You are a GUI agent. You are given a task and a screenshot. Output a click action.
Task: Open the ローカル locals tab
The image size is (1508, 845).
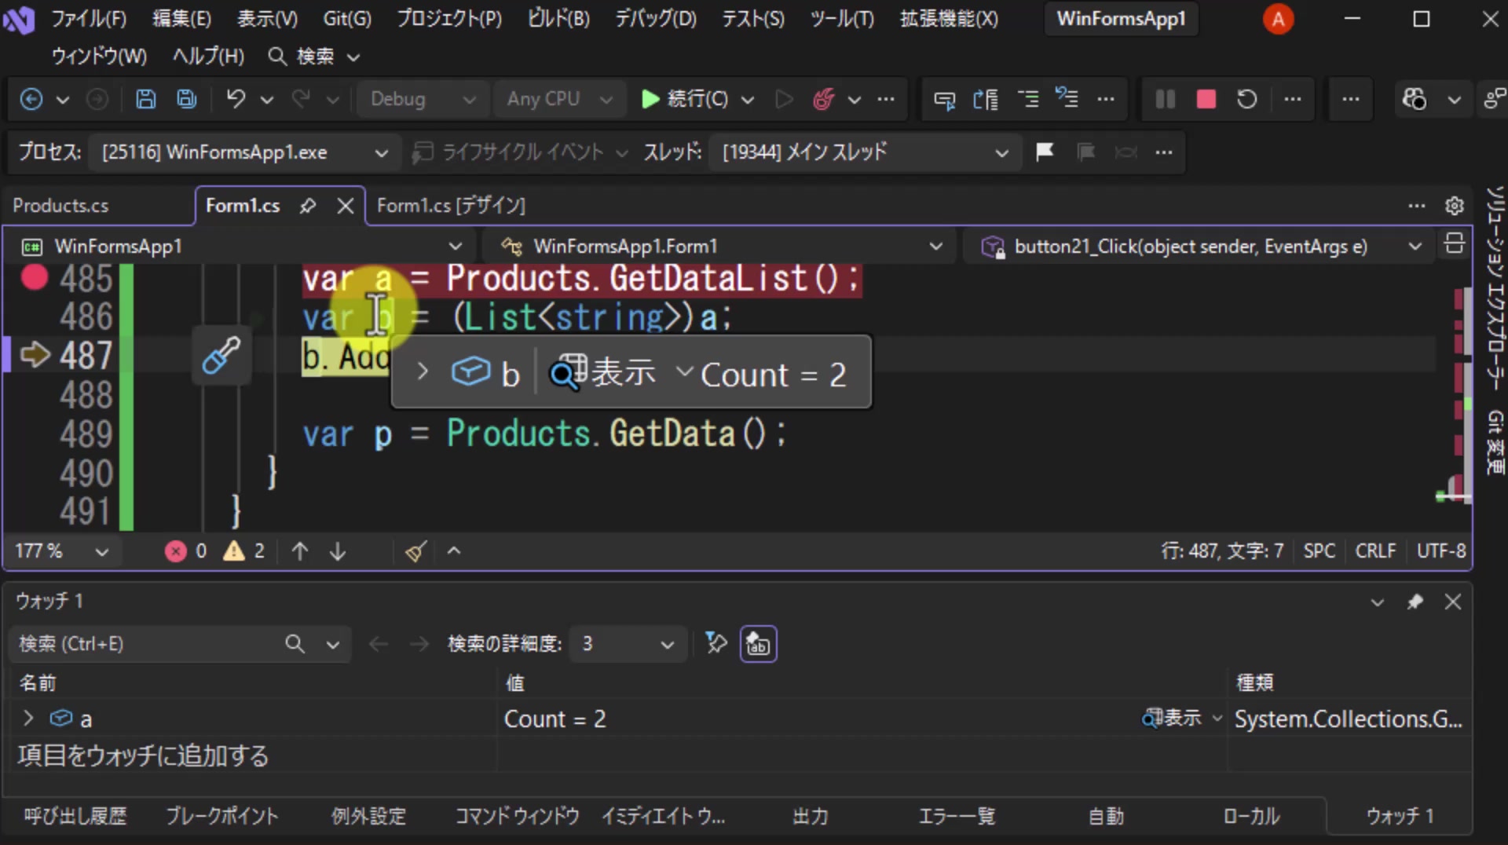1251,817
